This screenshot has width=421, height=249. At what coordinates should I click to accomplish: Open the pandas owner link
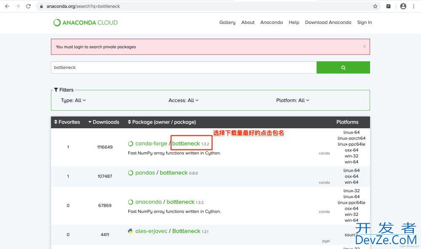pyautogui.click(x=145, y=173)
